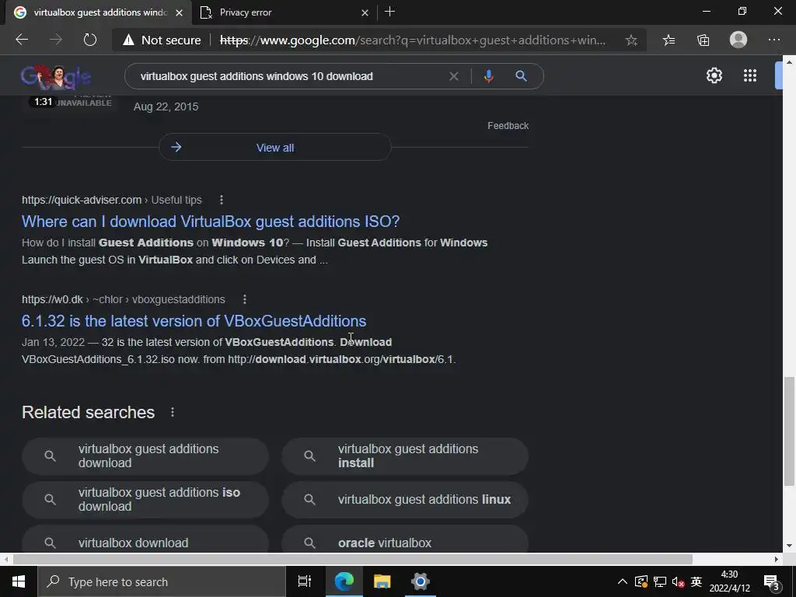Open Task View on the taskbar
796x597 pixels.
[305, 581]
